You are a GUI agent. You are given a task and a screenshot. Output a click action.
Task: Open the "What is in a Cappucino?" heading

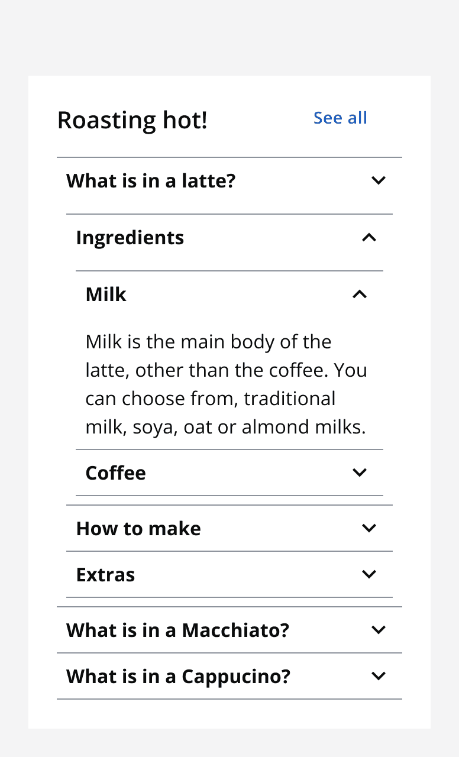point(178,676)
